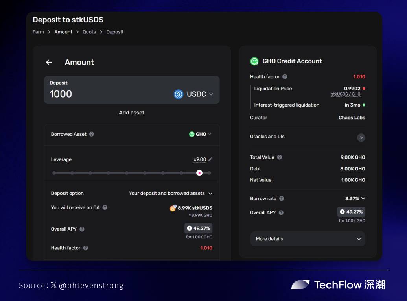This screenshot has width=407, height=301.
Task: Click the 49.27% APY badge in Amount panel
Action: pyautogui.click(x=199, y=228)
